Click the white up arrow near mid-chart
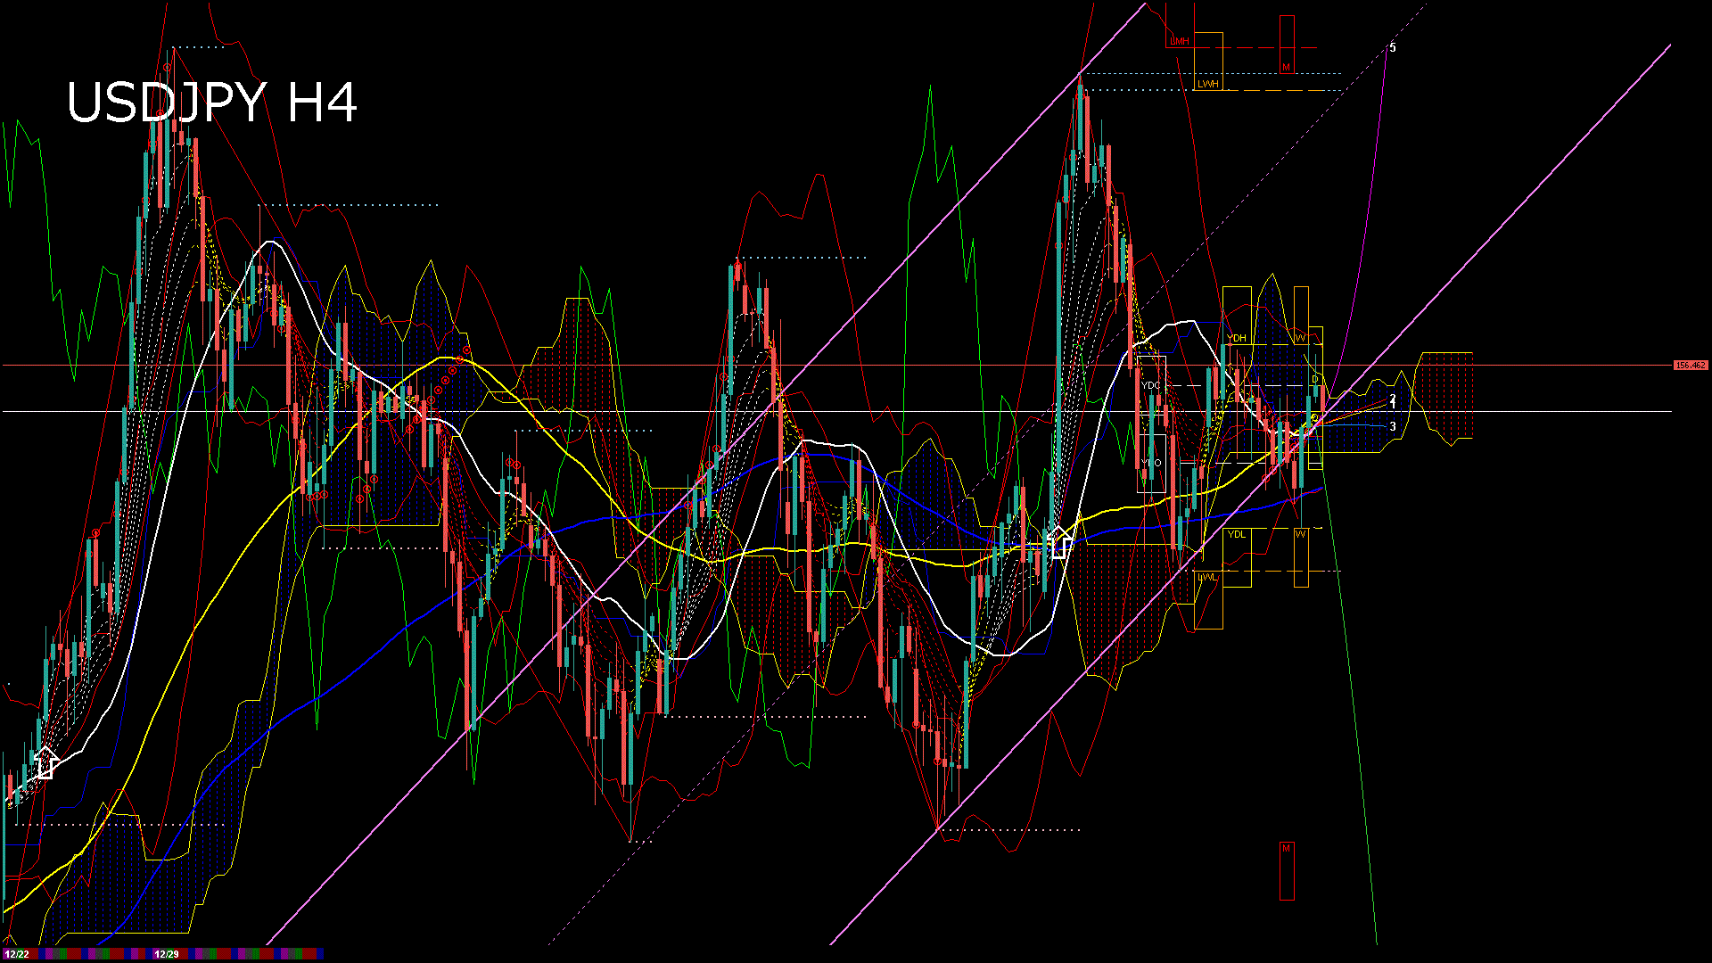This screenshot has width=1712, height=963. coord(1059,542)
